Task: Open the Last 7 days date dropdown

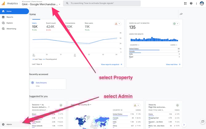Action: (37, 64)
